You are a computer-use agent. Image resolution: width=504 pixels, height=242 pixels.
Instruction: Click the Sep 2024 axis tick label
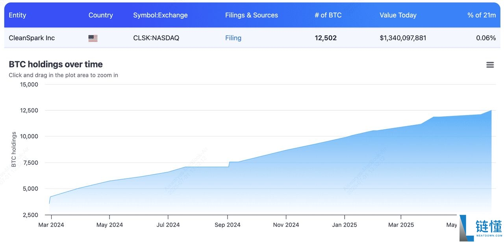click(x=227, y=225)
